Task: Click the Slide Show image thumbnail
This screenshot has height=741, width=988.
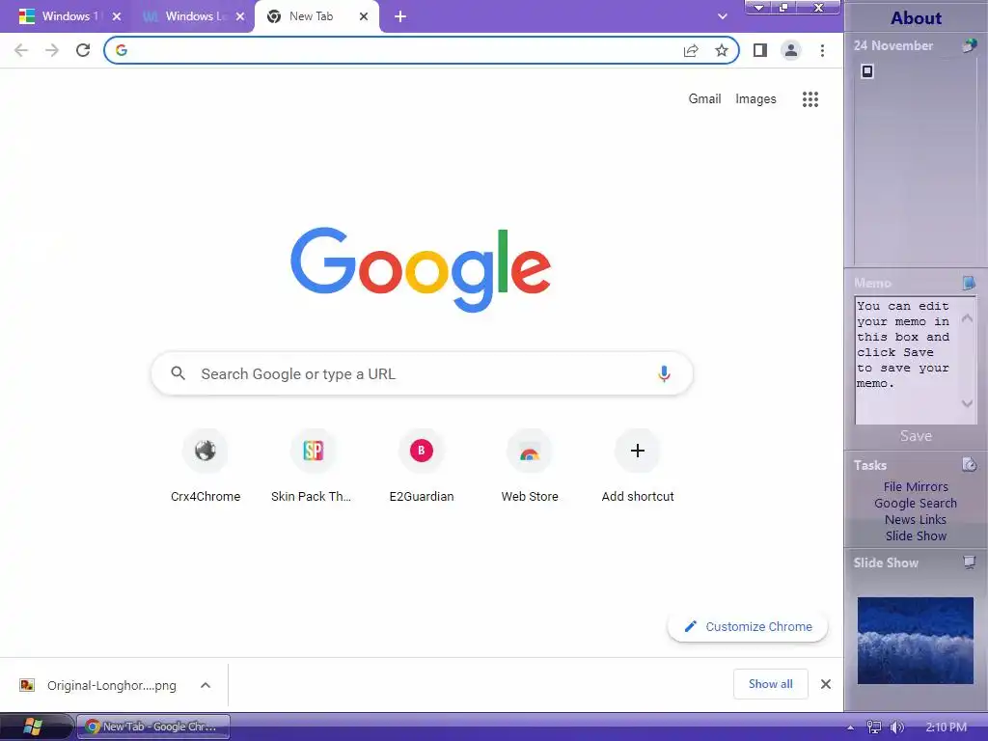Action: coord(916,641)
